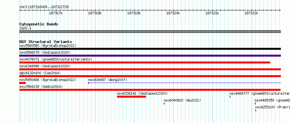The height and width of the screenshot is (123, 290).
Task: Click the nsv6253100 blue marker
Action: pos(256,110)
